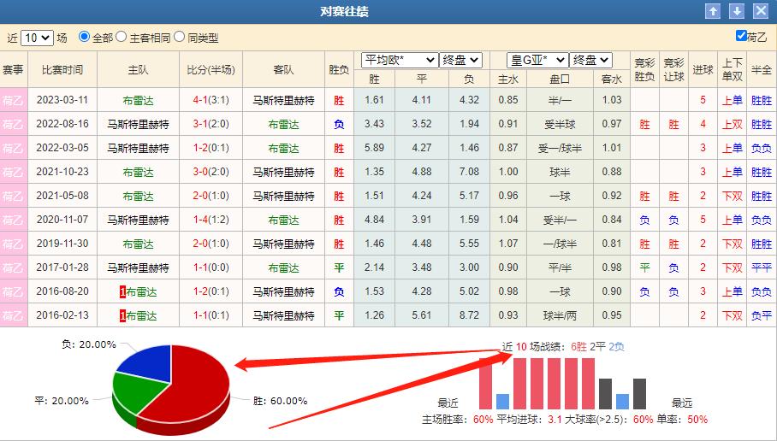Open the 3-0(2:0) score link
This screenshot has width=777, height=441.
pyautogui.click(x=211, y=172)
